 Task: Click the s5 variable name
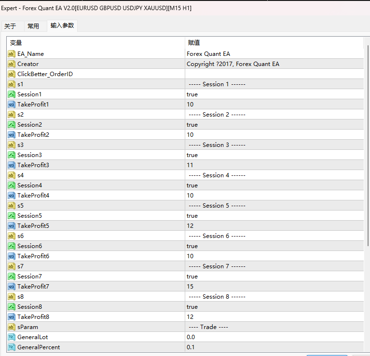tap(21, 206)
